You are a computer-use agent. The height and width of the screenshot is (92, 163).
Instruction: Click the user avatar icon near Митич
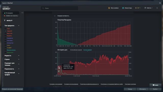pos(145,8)
